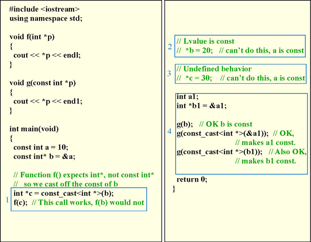Image resolution: width=311 pixels, height=242 pixels.
Task: Select the 'using namespace std;' line
Action: [x=46, y=18]
